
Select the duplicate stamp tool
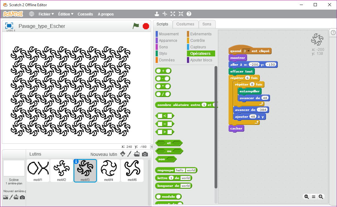click(157, 14)
